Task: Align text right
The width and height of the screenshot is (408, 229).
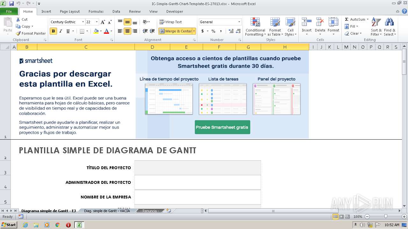Action: click(135, 31)
